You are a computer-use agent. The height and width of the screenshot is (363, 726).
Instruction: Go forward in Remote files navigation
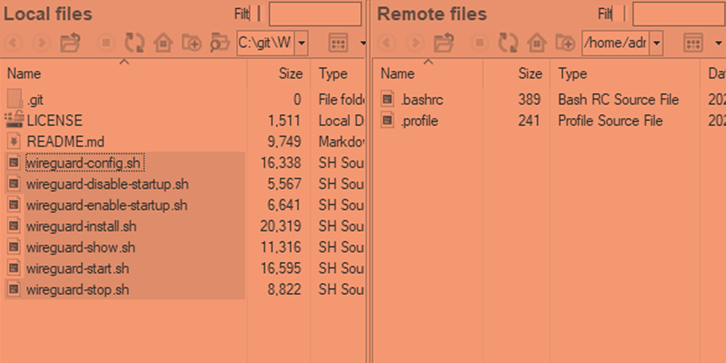(x=415, y=44)
